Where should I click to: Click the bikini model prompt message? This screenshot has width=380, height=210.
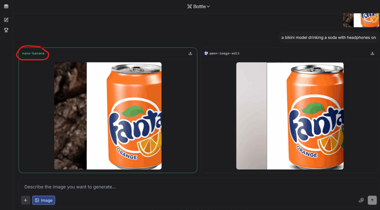328,37
